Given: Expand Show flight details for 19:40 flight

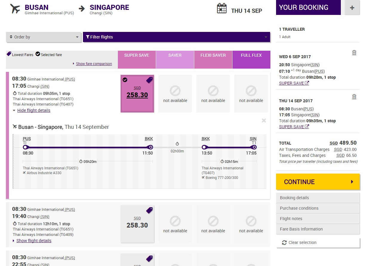Looking at the screenshot, I should [34, 241].
